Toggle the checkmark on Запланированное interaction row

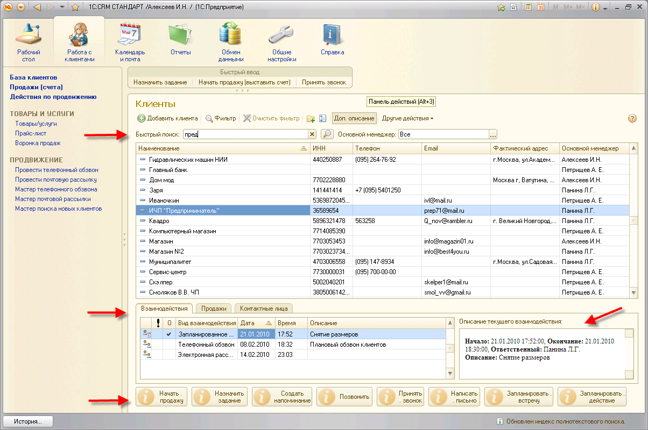168,334
